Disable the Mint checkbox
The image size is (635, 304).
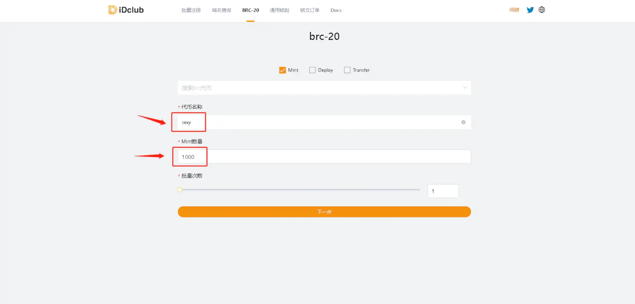point(282,70)
